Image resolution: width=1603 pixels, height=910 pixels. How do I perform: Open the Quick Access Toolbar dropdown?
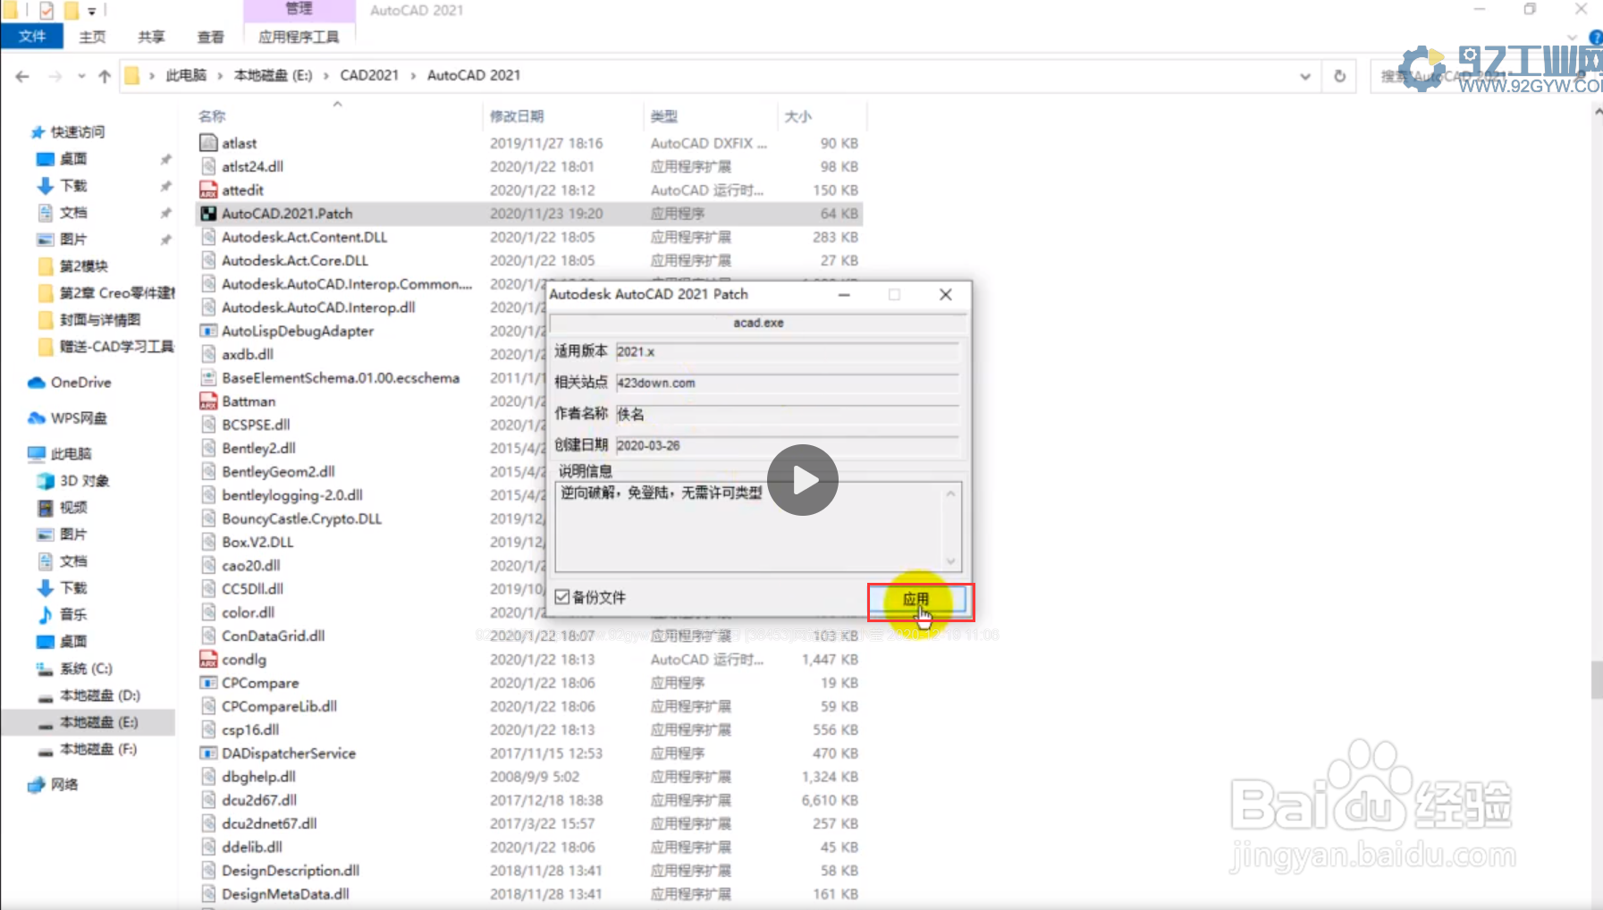91,11
